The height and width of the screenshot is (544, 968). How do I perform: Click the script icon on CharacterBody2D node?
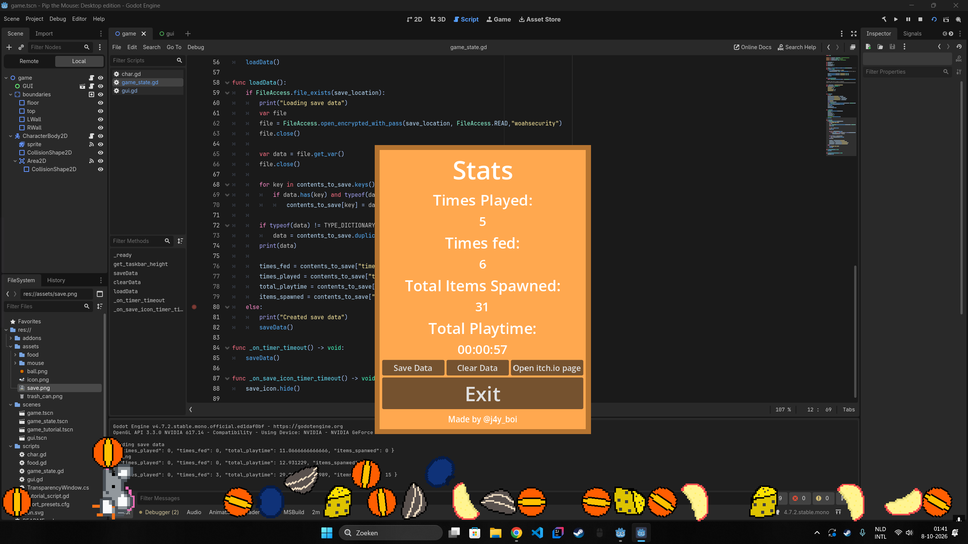click(91, 136)
